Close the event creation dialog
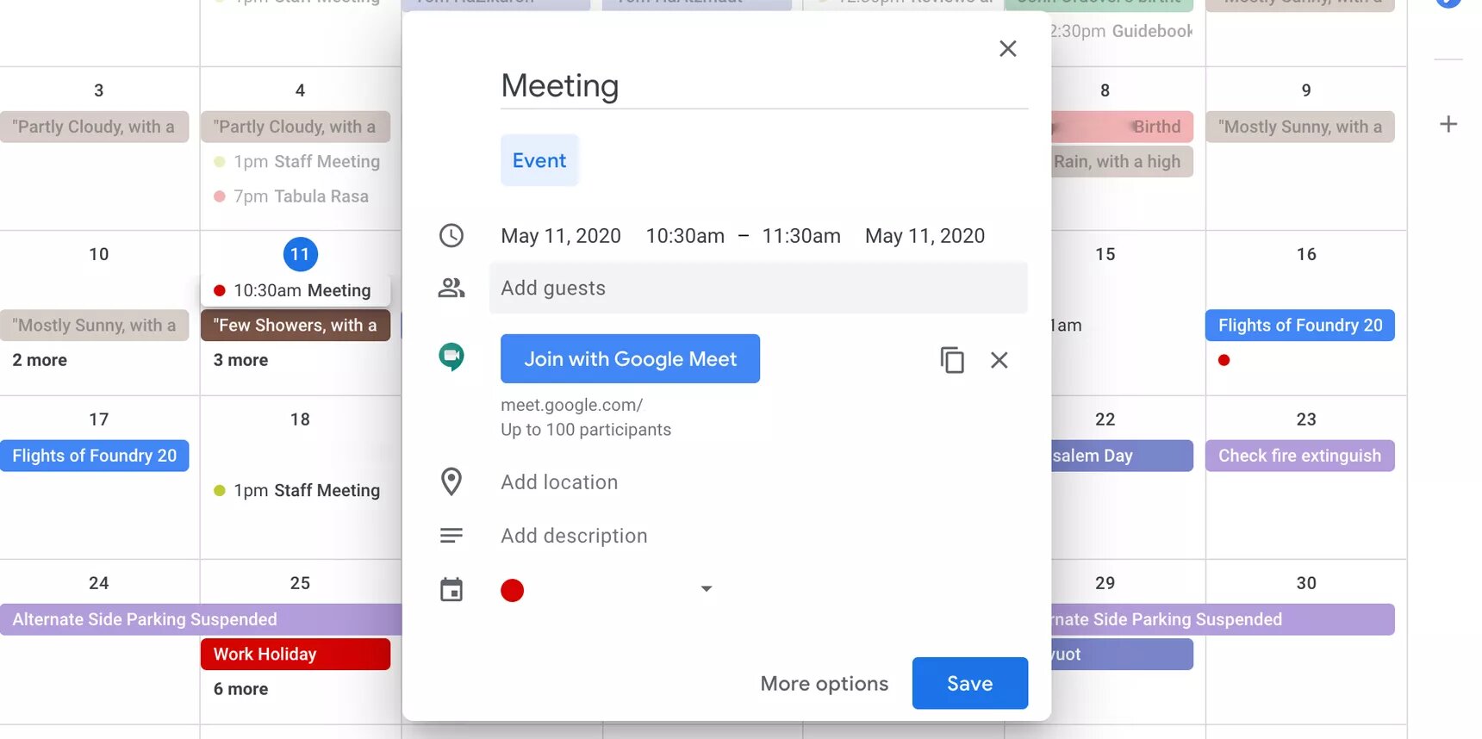The height and width of the screenshot is (739, 1482). pos(1007,49)
